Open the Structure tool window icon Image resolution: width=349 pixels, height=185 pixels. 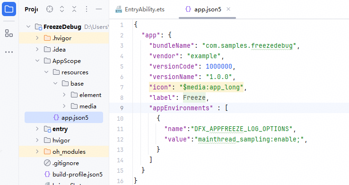pos(9,33)
